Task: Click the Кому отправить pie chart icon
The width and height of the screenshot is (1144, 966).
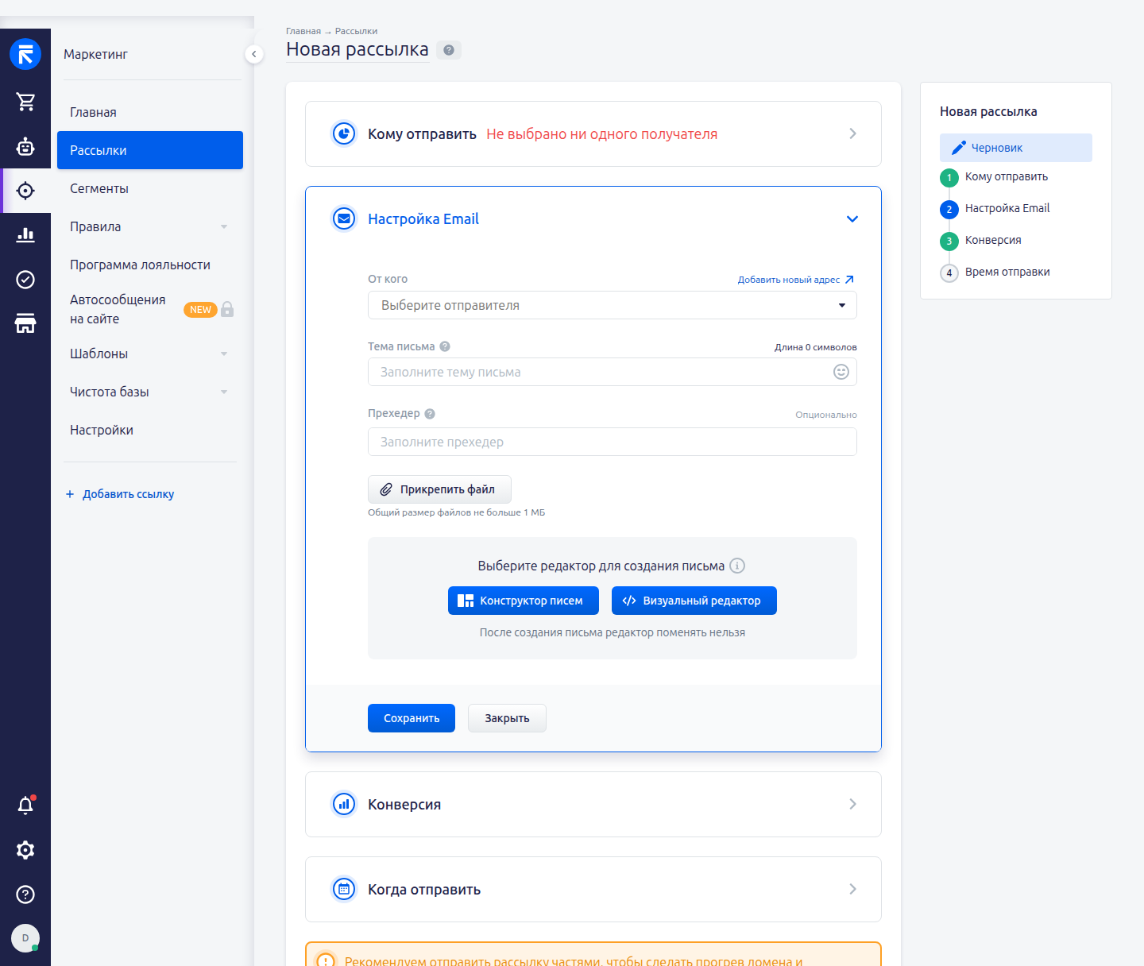Action: [x=344, y=133]
